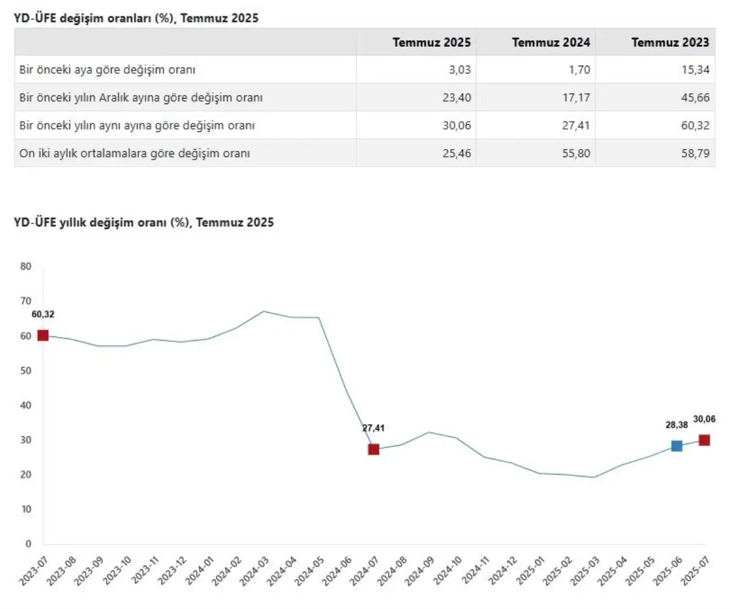731x609 pixels.
Task: Click the 80 value on the y-axis
Action: (x=25, y=266)
